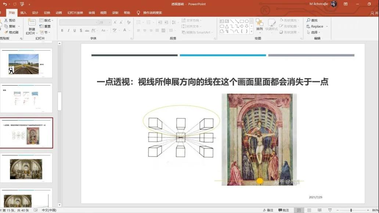This screenshot has height=213, width=379.
Task: Expand the 版式 (Layout) dropdown
Action: pos(48,21)
